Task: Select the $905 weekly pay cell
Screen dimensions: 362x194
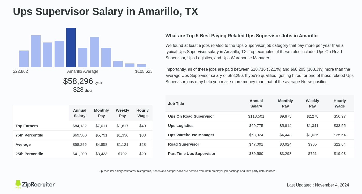Action: 312,144
